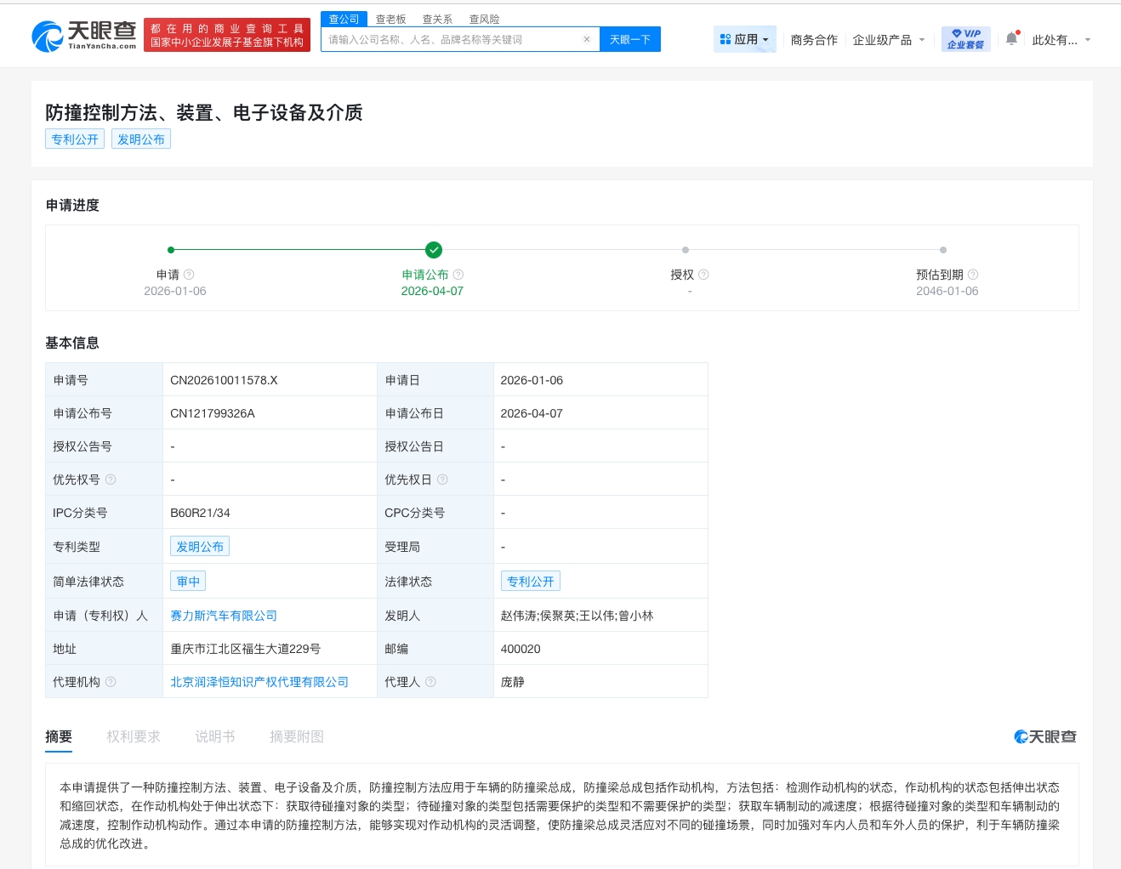Click the 审中 legal status tag
Image resolution: width=1121 pixels, height=869 pixels.
[x=188, y=581]
